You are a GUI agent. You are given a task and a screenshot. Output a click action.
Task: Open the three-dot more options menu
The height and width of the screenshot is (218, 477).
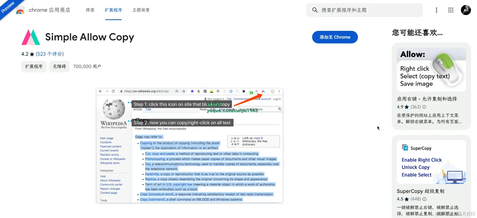click(436, 10)
